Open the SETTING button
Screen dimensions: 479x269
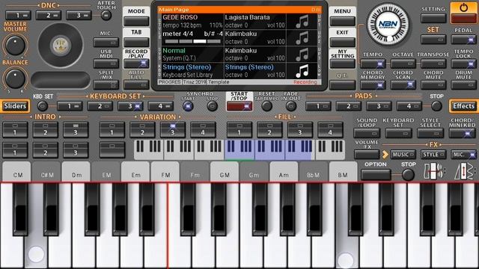click(433, 18)
